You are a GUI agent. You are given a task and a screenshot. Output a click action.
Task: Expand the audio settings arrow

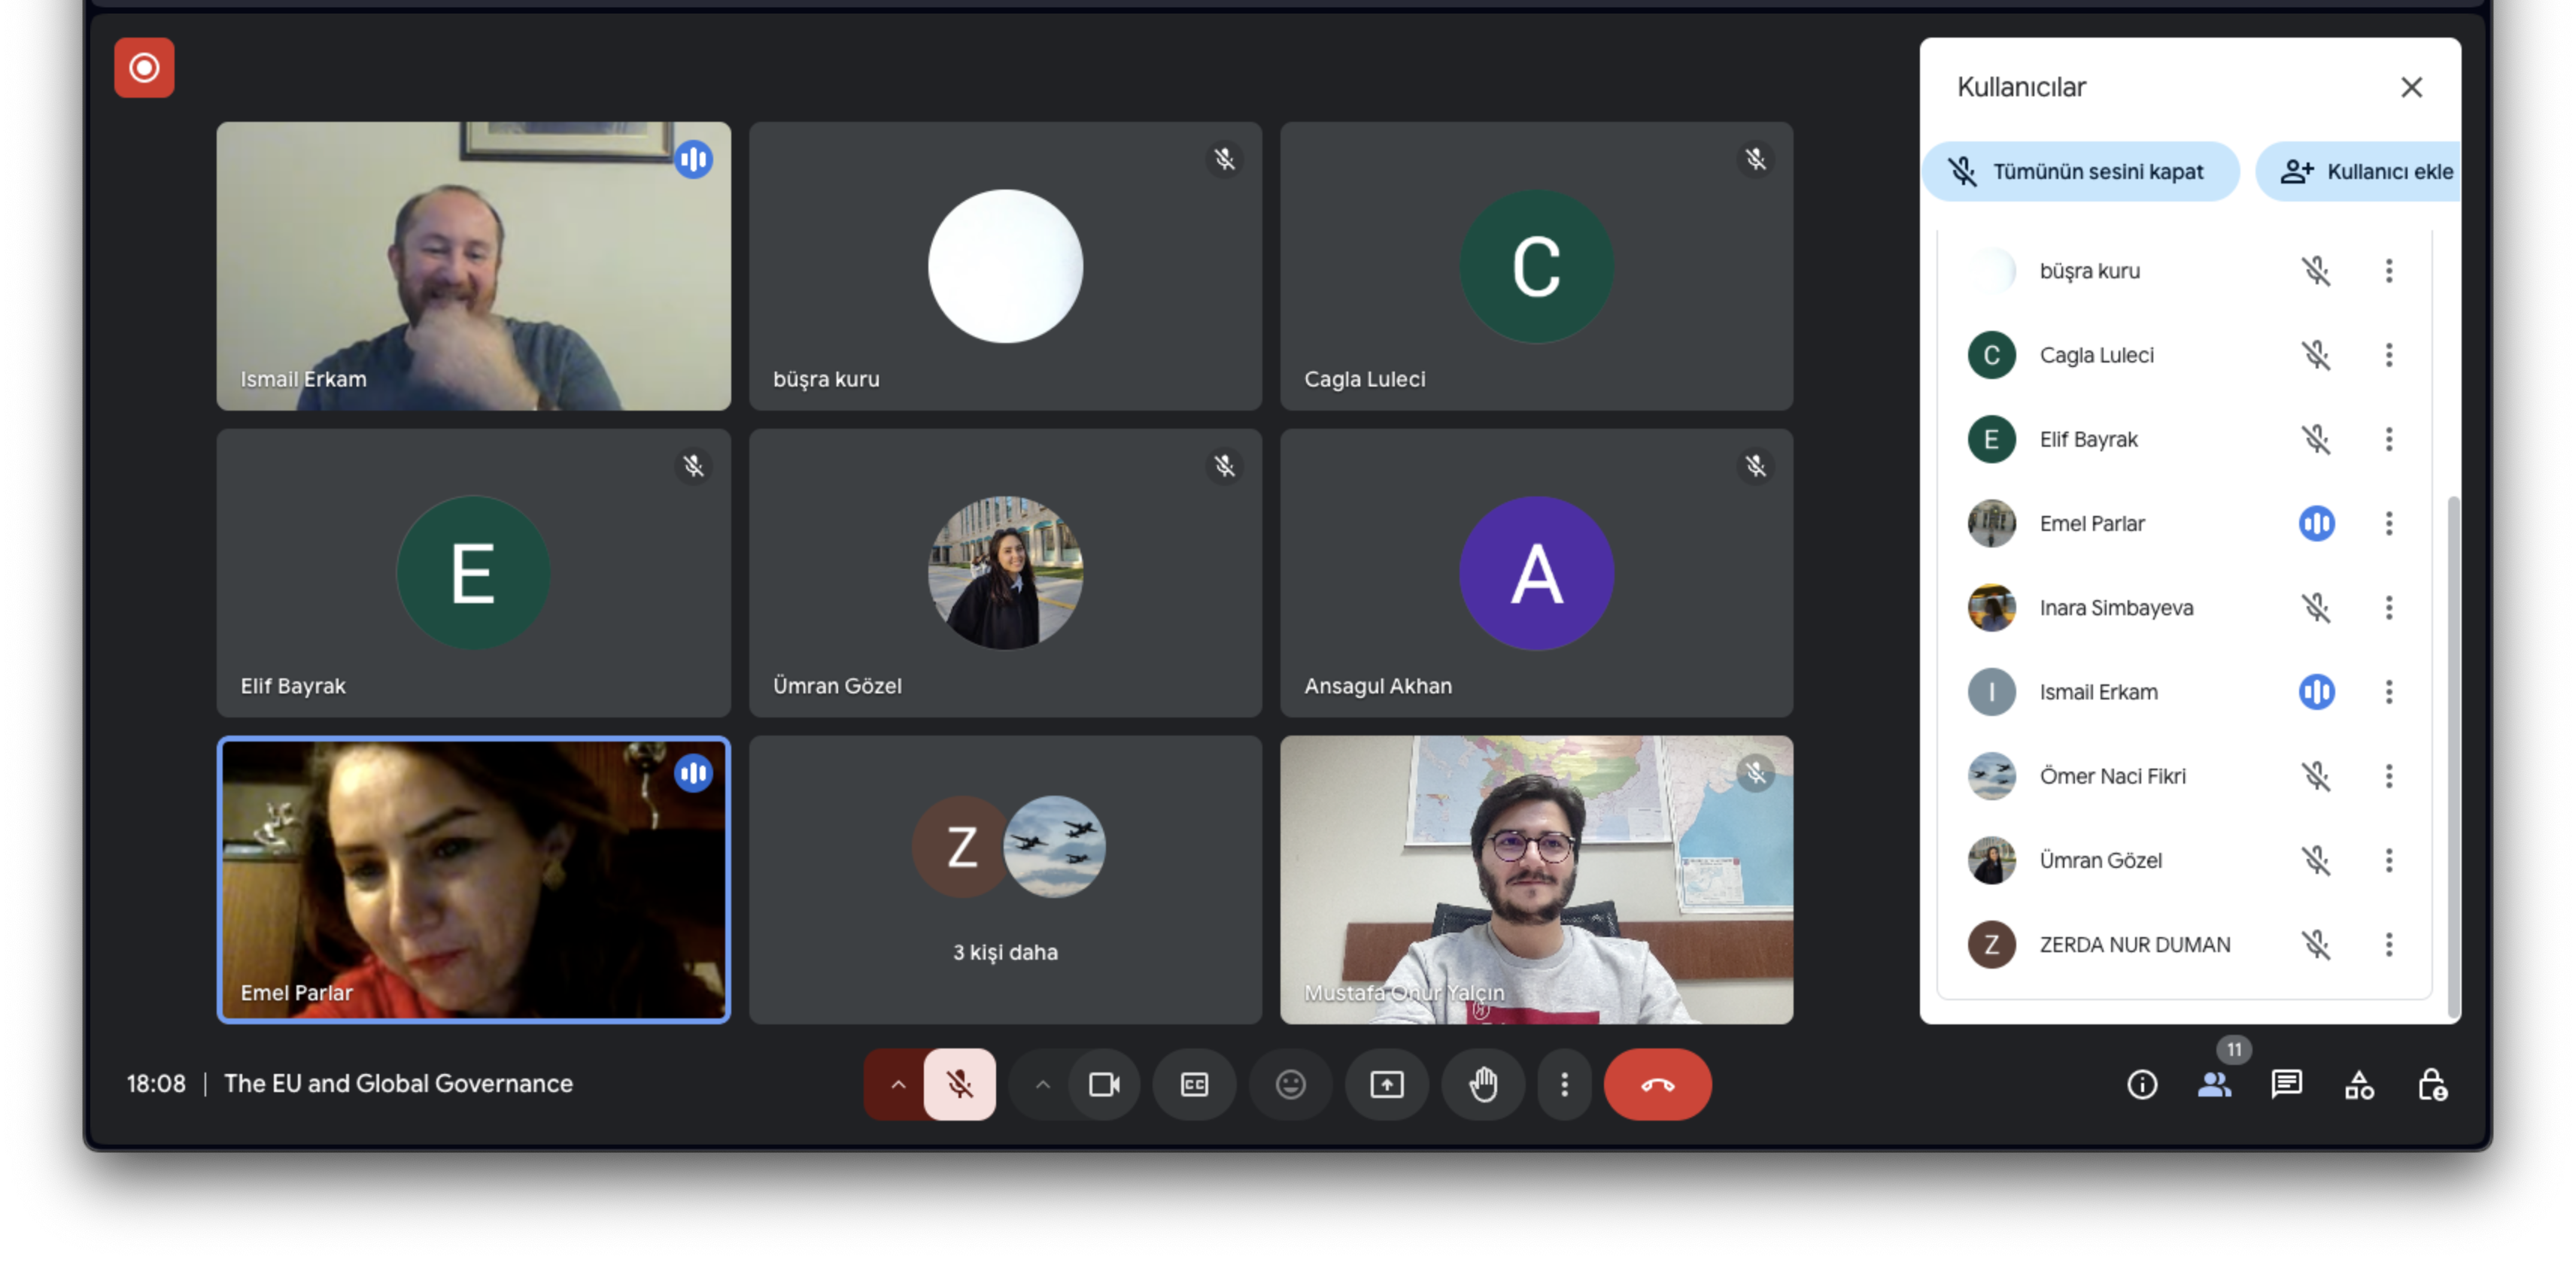pos(897,1084)
